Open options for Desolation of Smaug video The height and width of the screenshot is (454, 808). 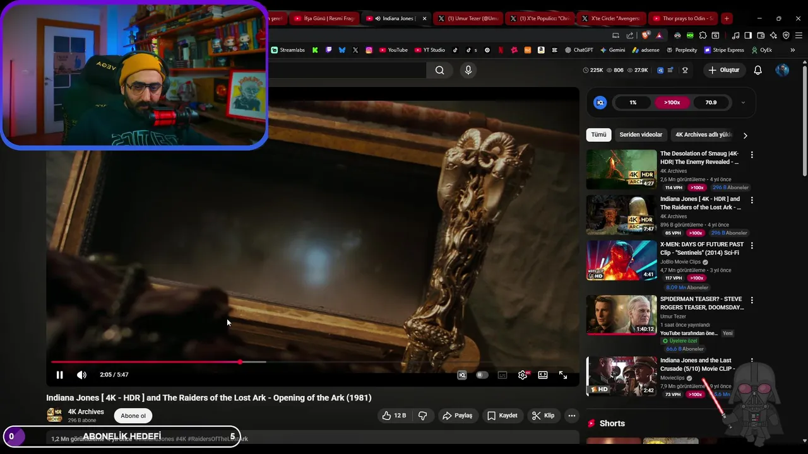pyautogui.click(x=752, y=154)
